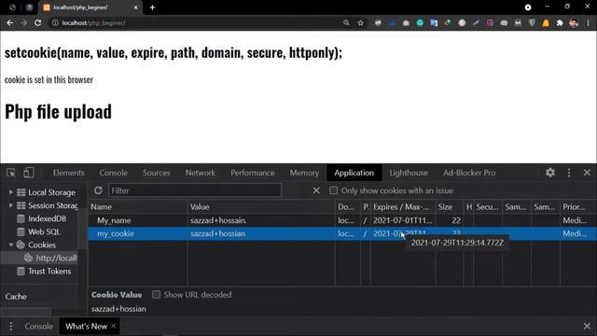Click the Grammarly extension icon
The image size is (597, 336).
click(420, 22)
